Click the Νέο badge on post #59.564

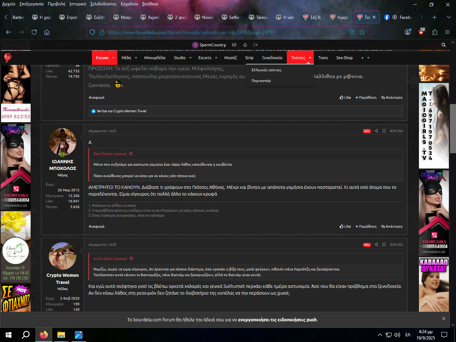[x=367, y=131]
